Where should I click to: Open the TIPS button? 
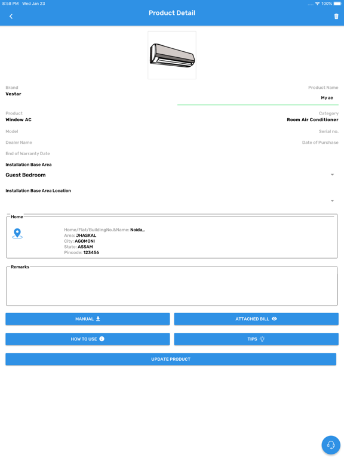(256, 339)
